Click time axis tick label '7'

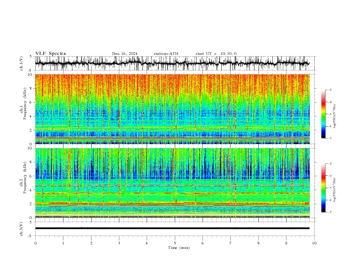(x=231, y=243)
